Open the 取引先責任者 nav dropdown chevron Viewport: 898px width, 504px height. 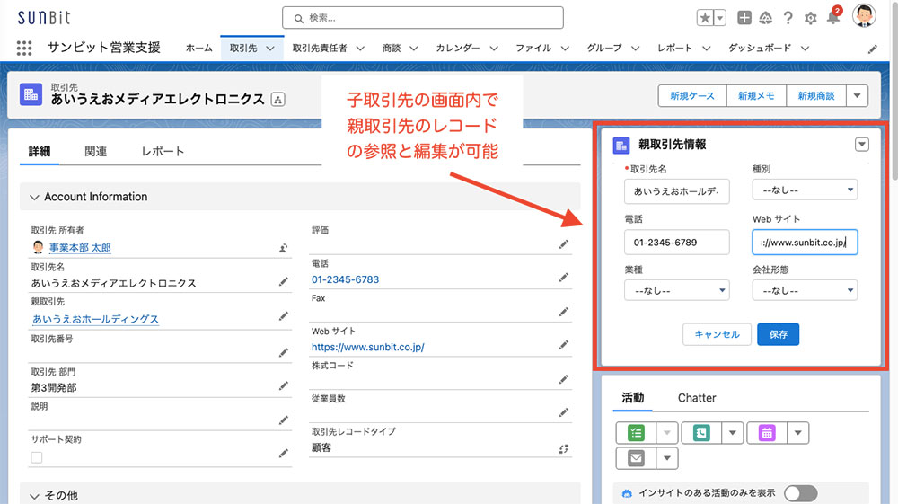coord(360,49)
